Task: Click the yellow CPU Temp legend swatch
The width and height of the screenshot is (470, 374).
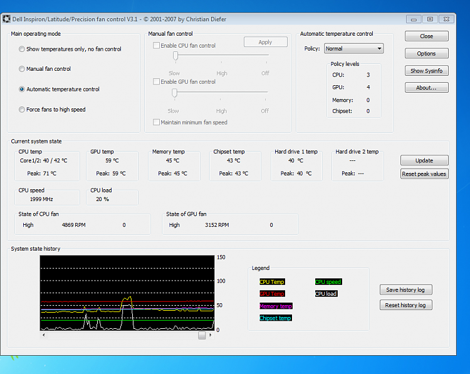Action: [x=272, y=282]
